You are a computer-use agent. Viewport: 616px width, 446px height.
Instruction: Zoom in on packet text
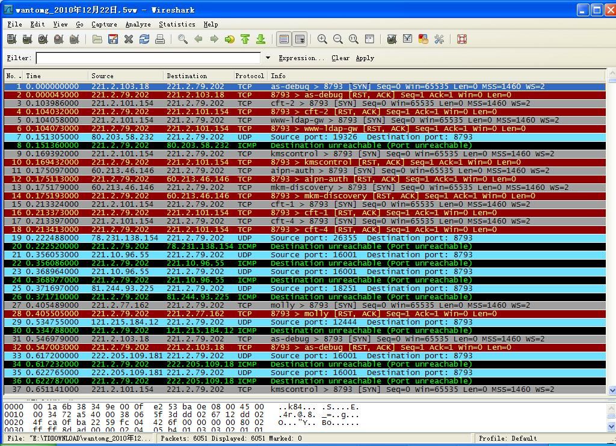coord(322,39)
